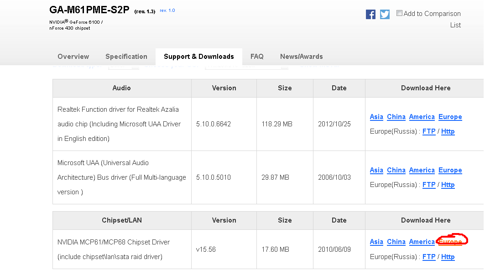Tick the Add to Comparison List checkbox
This screenshot has width=485, height=270.
coord(399,13)
